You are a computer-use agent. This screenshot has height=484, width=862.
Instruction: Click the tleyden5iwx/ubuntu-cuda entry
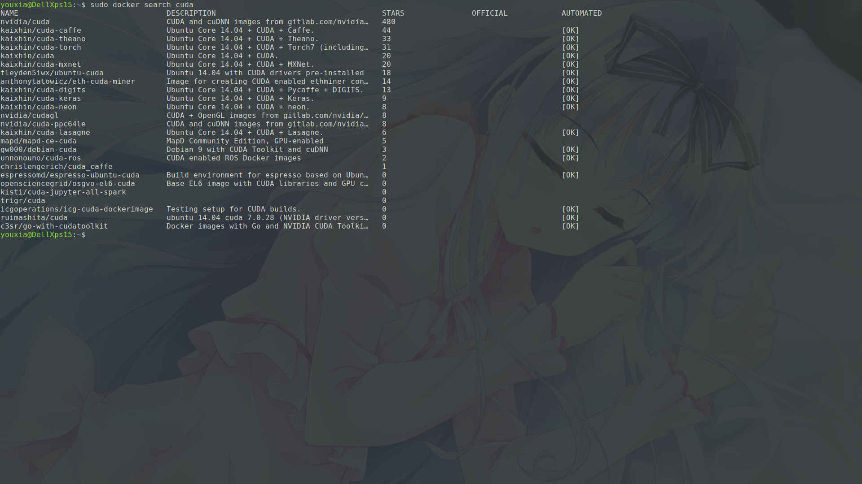(x=52, y=73)
